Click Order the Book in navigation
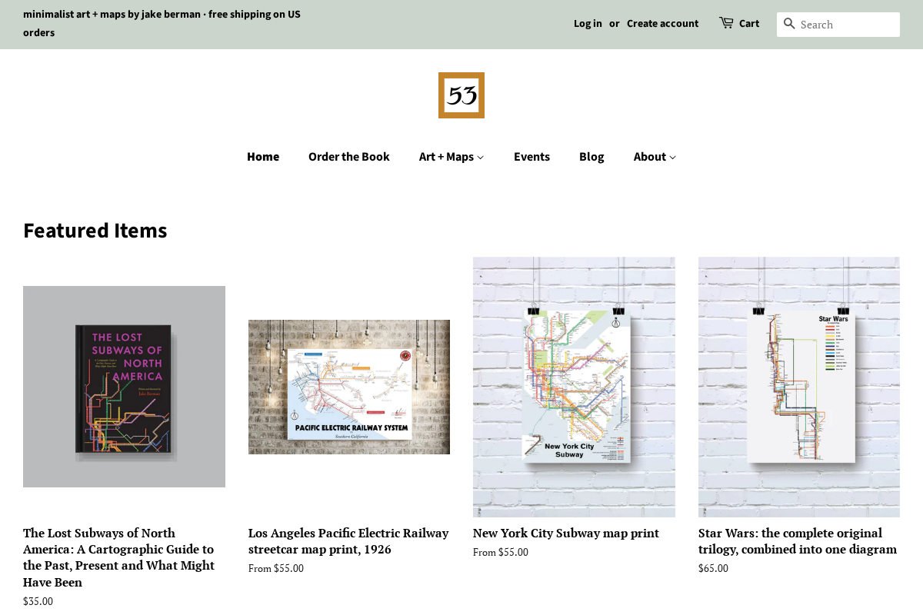Viewport: 923px width, 615px height. 348,156
